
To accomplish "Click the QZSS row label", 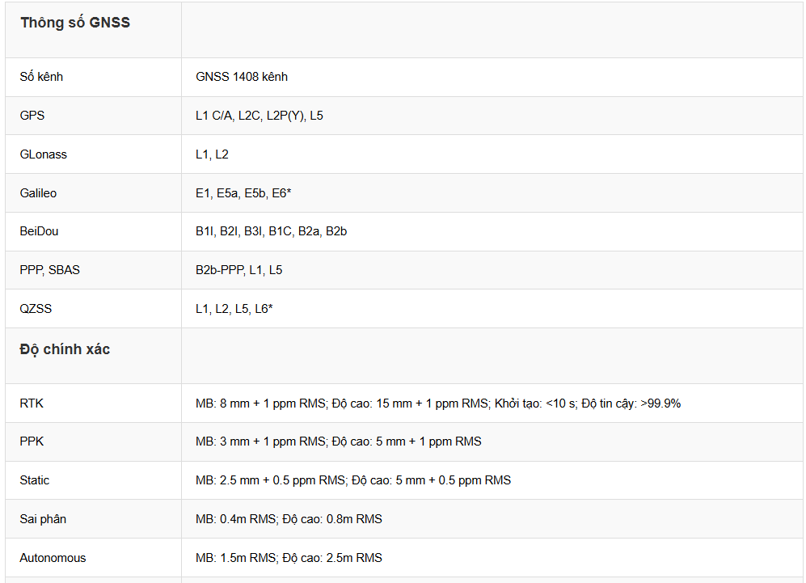I will [x=36, y=309].
